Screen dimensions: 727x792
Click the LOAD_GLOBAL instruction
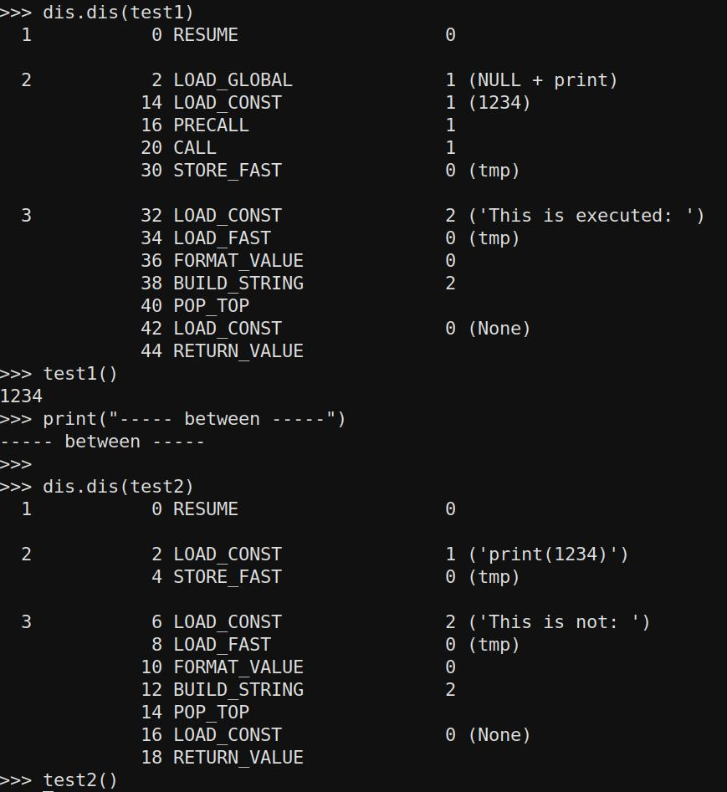point(233,80)
